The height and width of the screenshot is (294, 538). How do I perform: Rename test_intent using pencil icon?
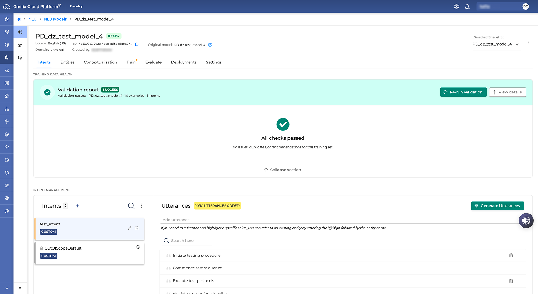[129, 228]
